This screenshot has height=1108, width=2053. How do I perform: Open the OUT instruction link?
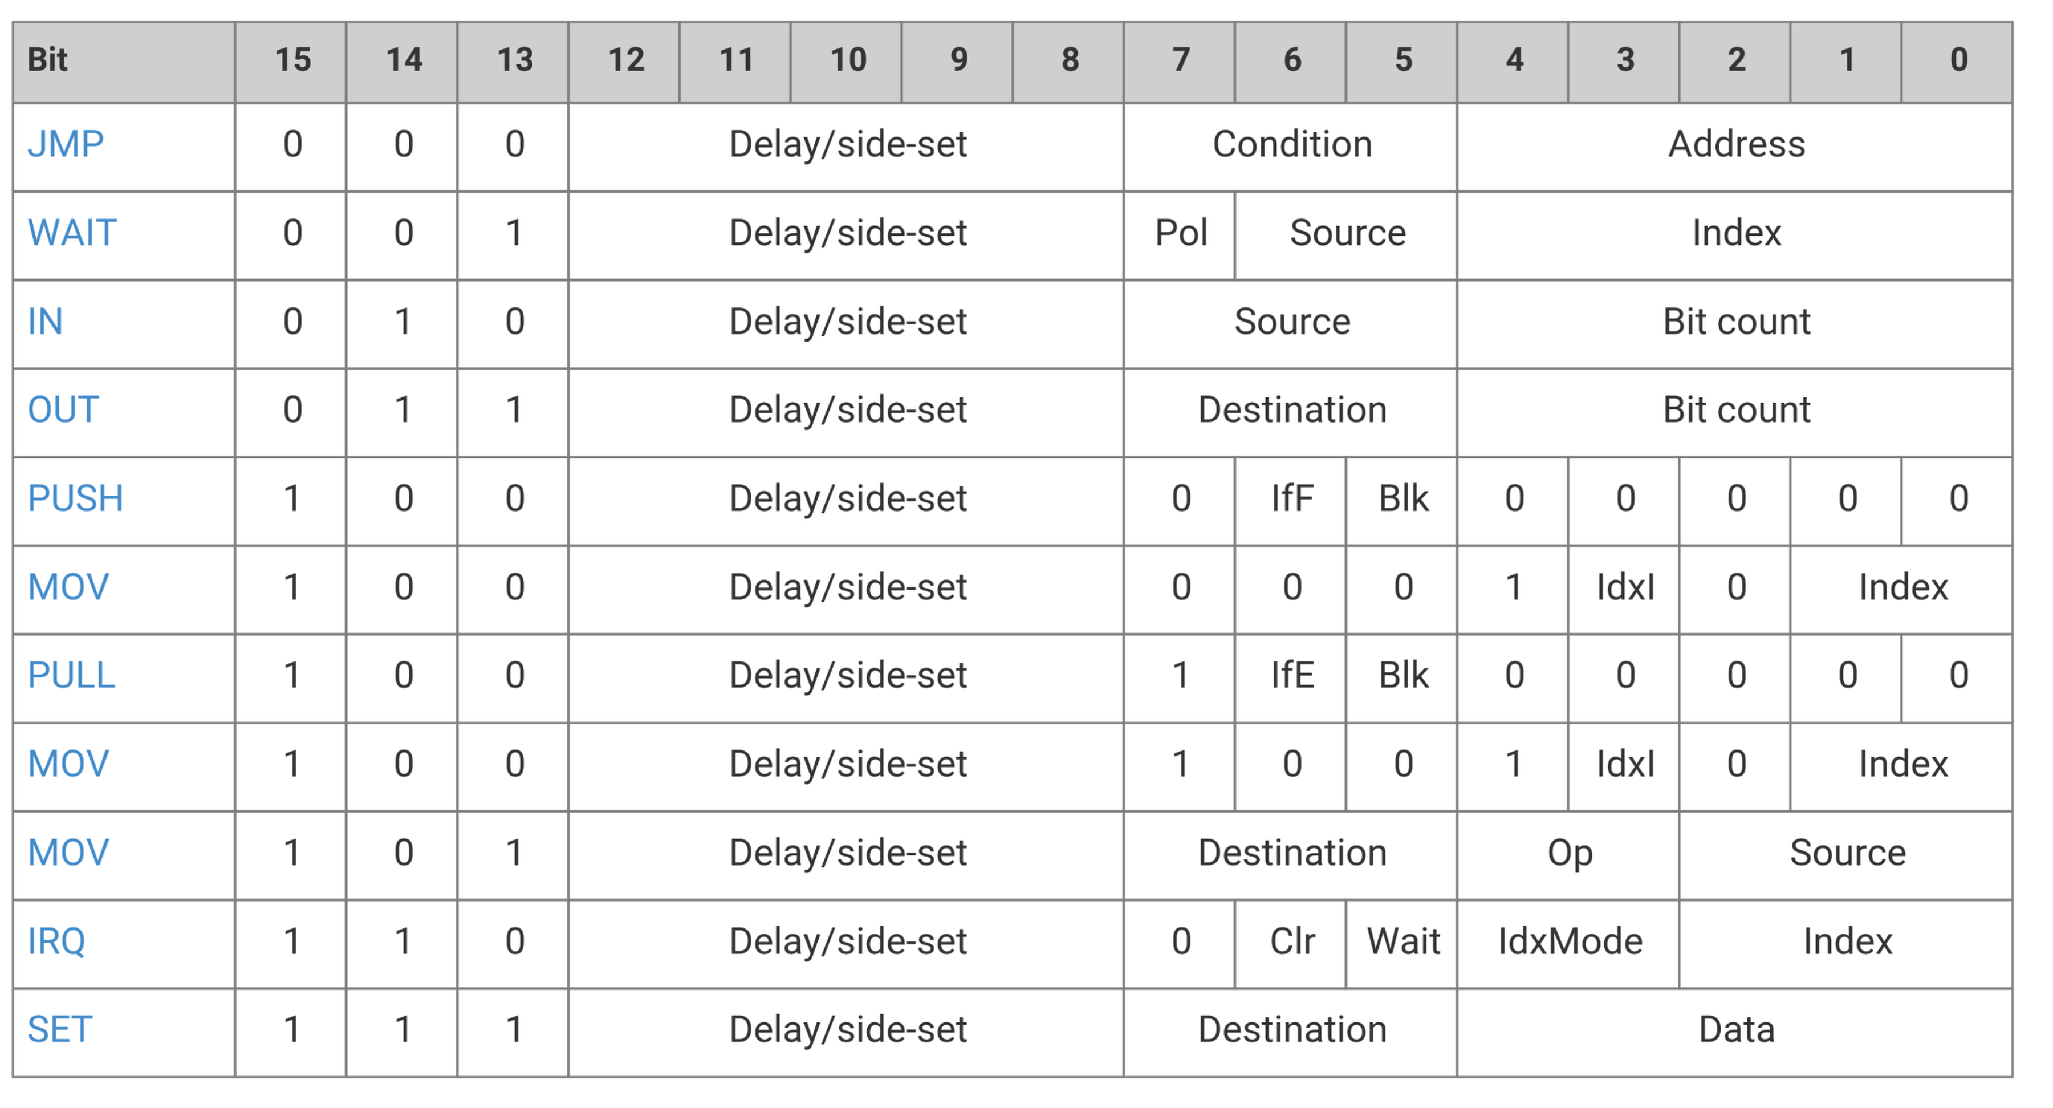(63, 409)
